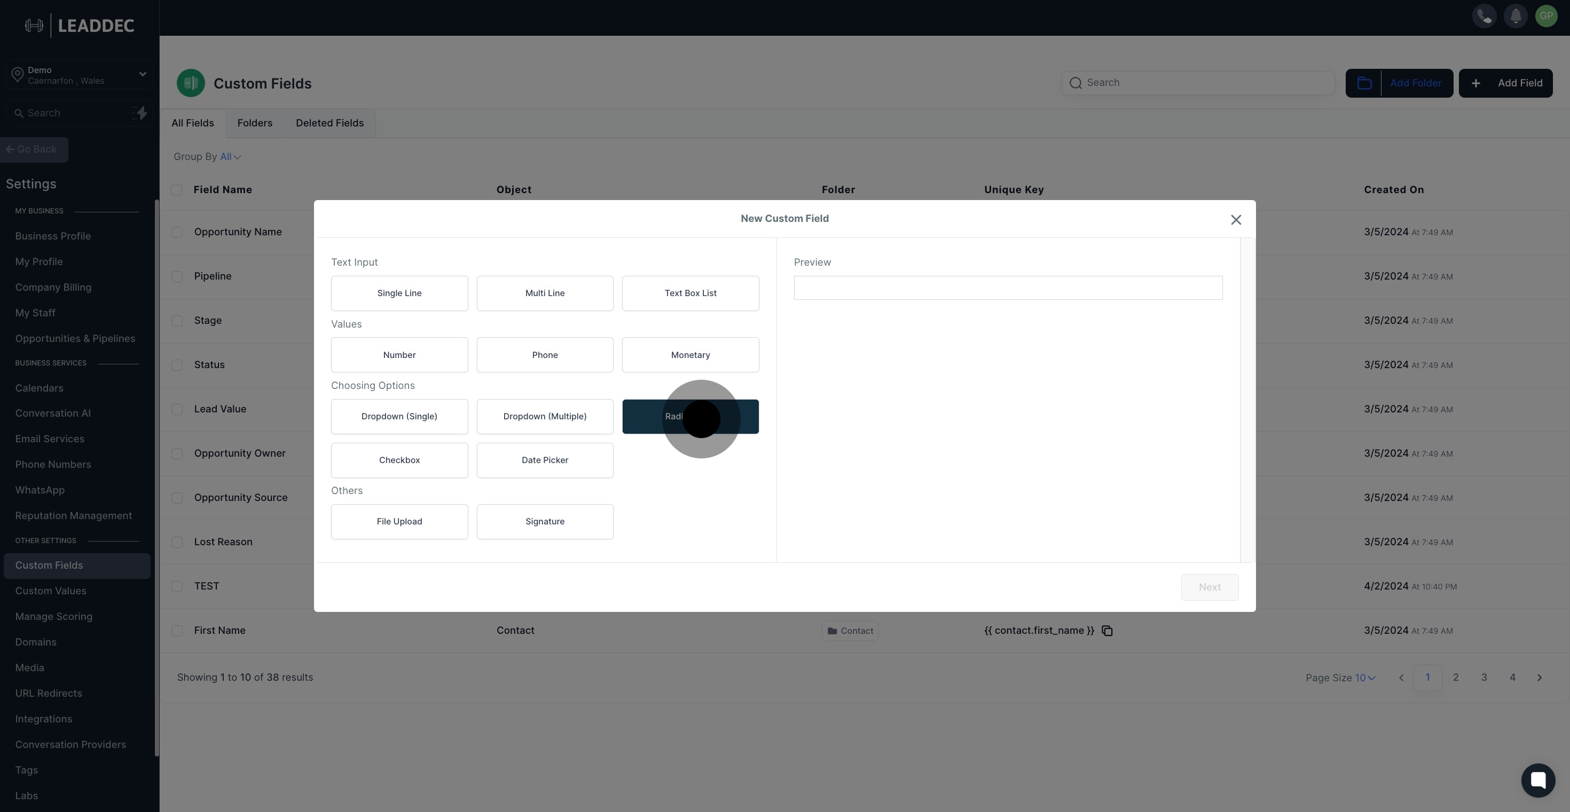Click the plus icon on Add Field
The image size is (1570, 812).
1475,83
